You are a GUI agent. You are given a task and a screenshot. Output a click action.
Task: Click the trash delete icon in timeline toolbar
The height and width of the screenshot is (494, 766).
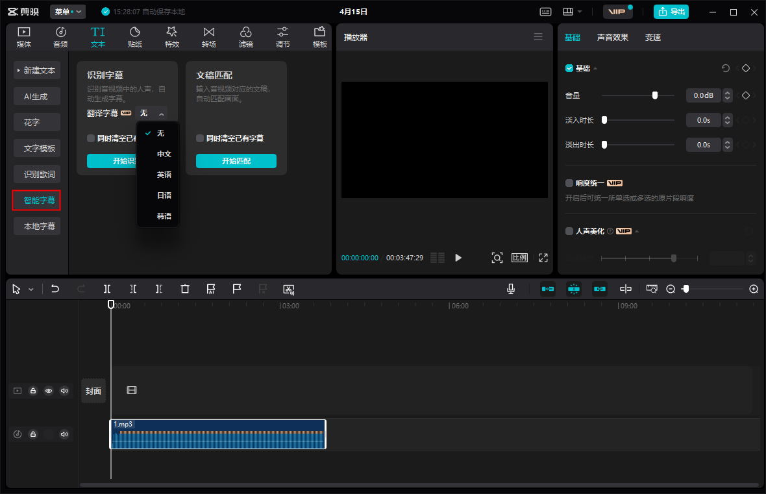pos(184,290)
